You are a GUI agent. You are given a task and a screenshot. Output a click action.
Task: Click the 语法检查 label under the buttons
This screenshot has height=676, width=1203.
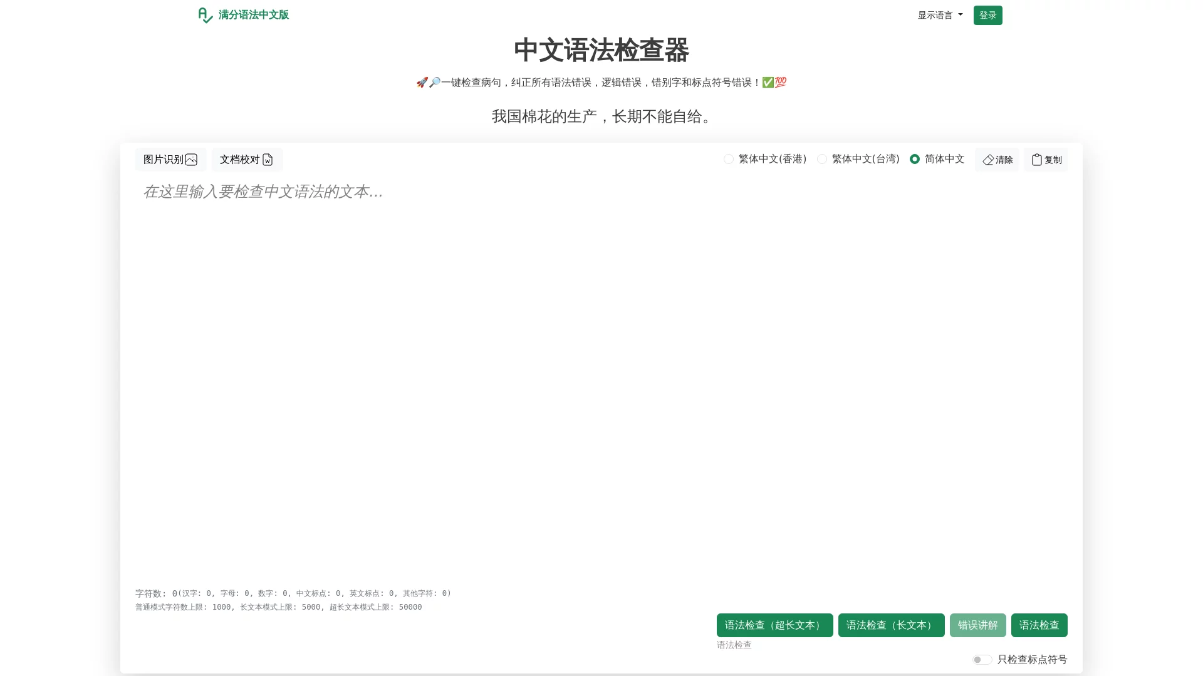(734, 645)
